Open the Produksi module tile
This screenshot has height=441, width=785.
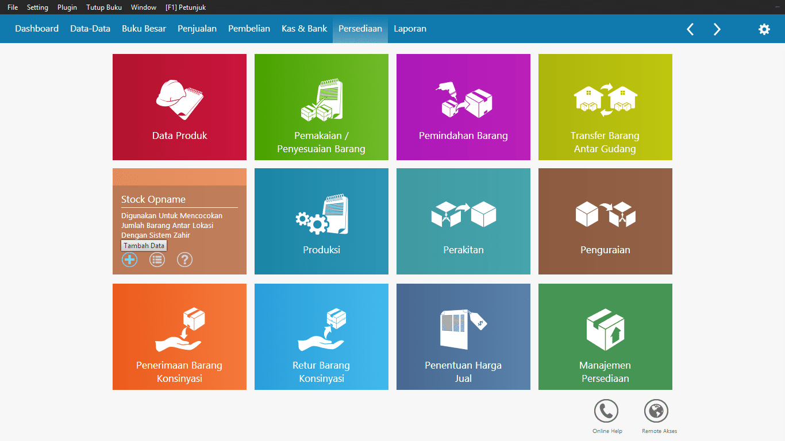click(x=321, y=221)
